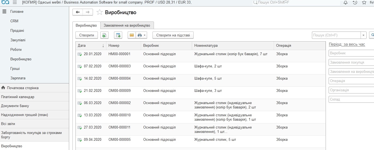Click the Створити на підставі button

[173, 35]
